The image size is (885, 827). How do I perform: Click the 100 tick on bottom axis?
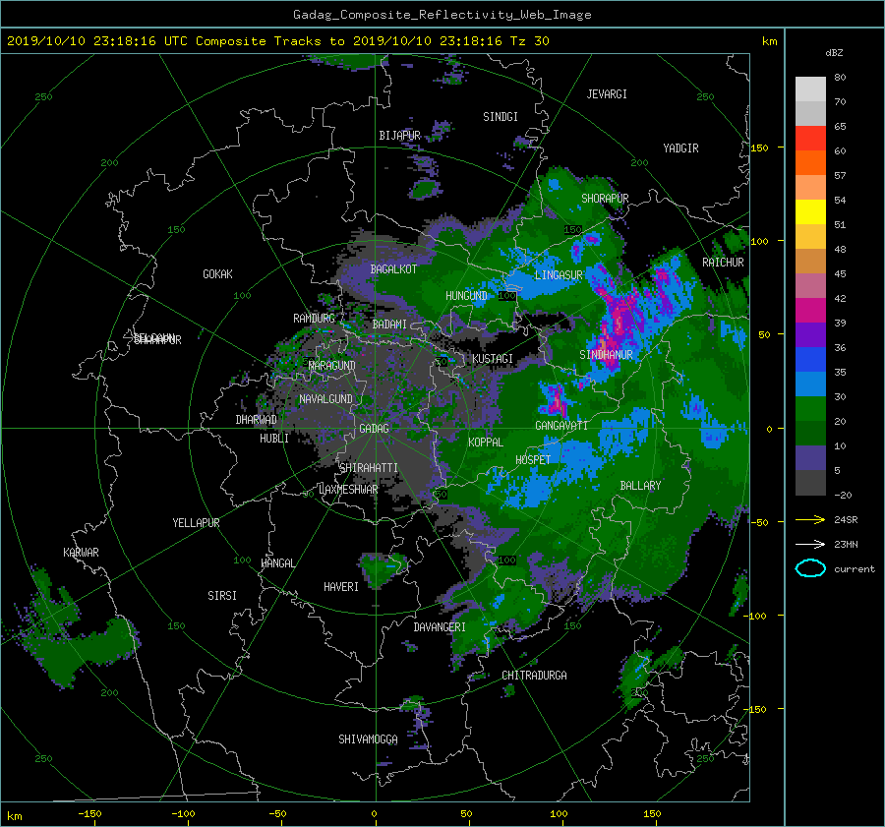coord(559,814)
